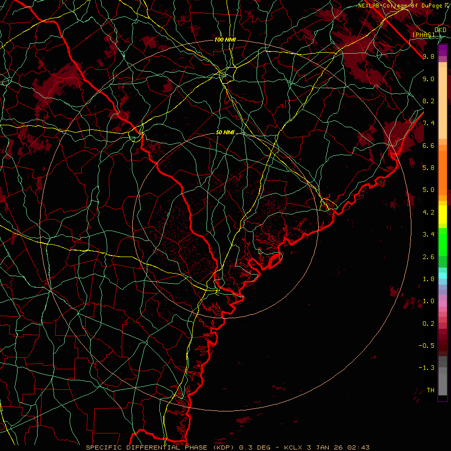Click the 0.2 value on the color scale

[x=428, y=324]
